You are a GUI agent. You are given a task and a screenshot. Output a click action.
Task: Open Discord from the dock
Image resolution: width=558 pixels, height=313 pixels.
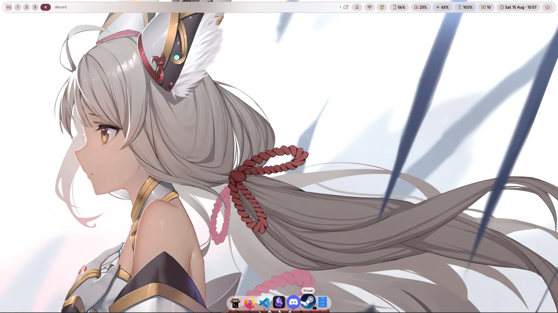293,302
